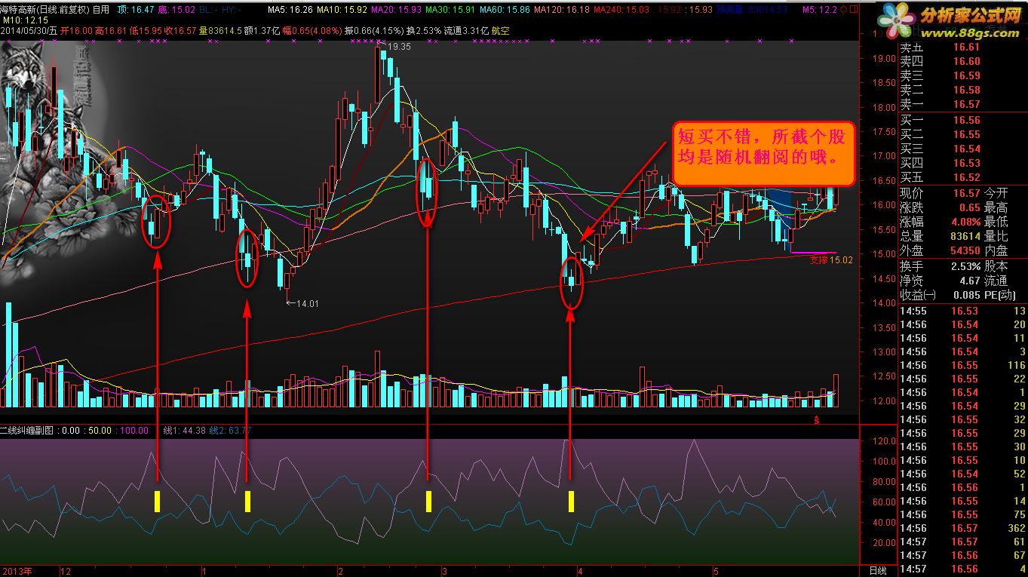Select the MA10: 15.92 indicator label
The image size is (1028, 577).
click(342, 11)
